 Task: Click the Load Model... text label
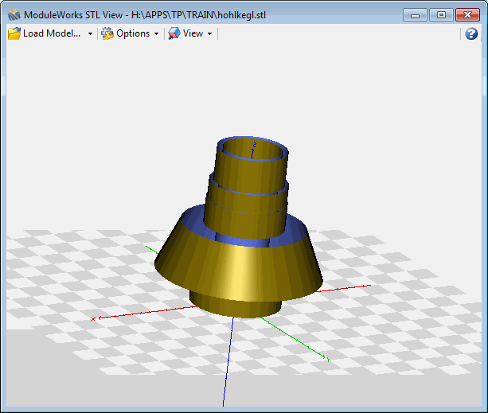coord(52,33)
